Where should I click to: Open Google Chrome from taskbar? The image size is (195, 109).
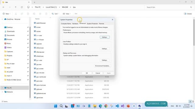coord(106,106)
